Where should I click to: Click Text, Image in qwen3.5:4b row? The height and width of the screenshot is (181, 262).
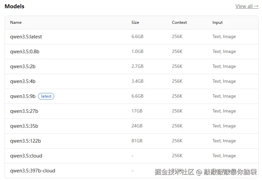pos(224,81)
